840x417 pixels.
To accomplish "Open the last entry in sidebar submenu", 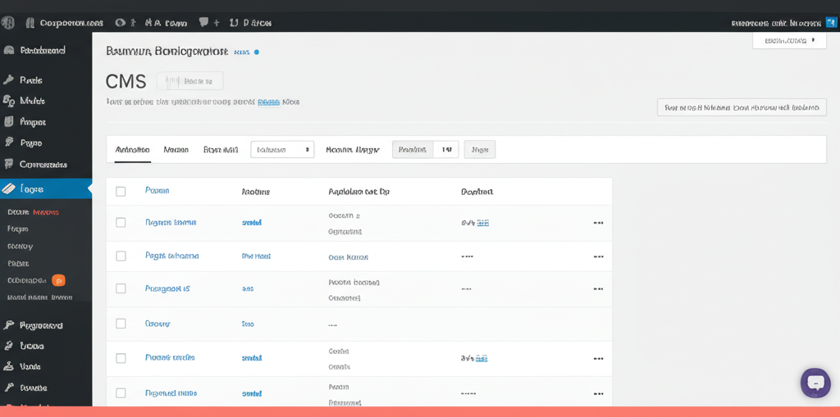I will 39,297.
